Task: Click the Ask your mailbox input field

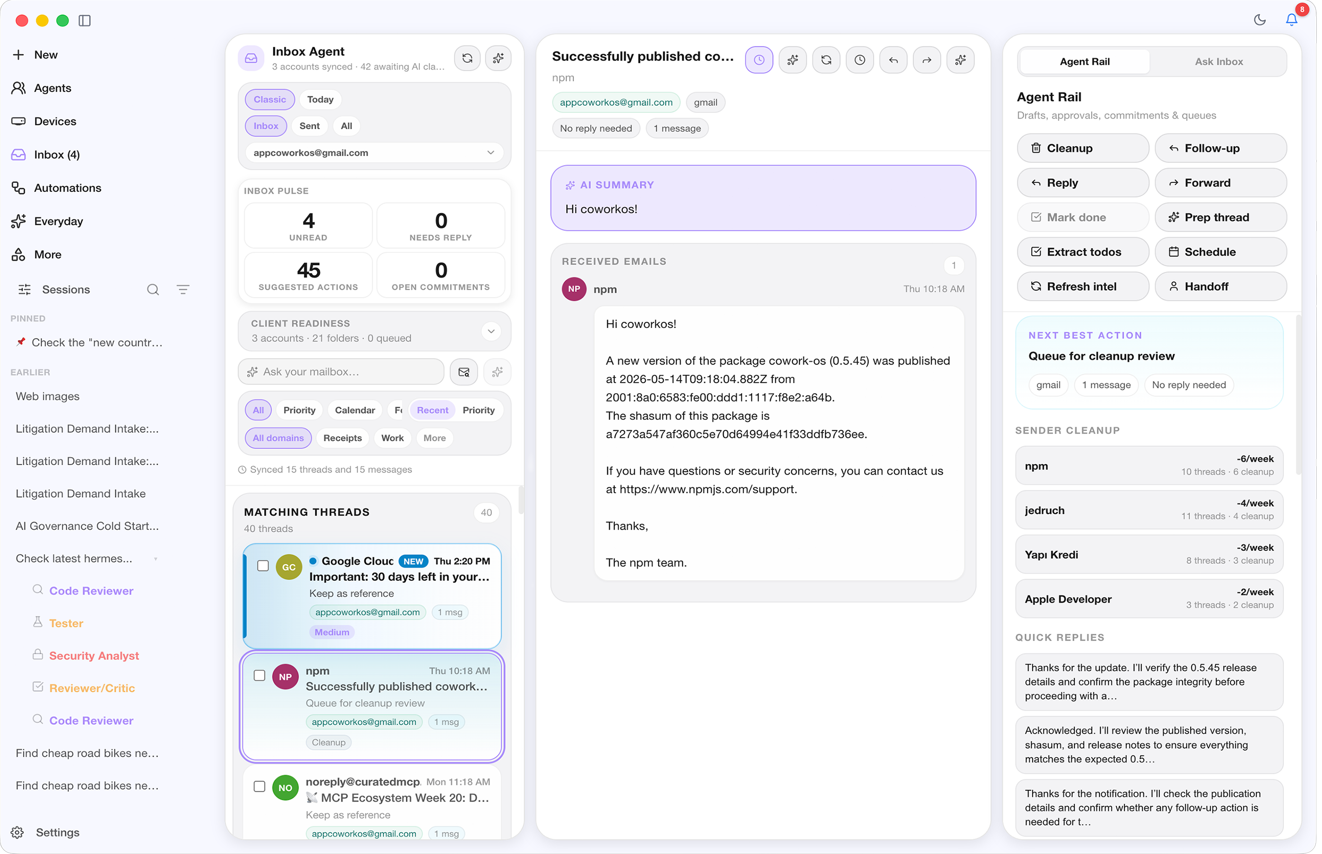Action: coord(341,372)
